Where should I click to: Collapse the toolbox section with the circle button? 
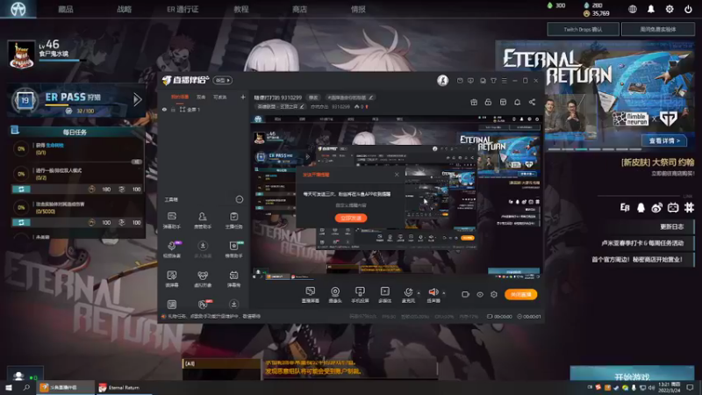239,199
